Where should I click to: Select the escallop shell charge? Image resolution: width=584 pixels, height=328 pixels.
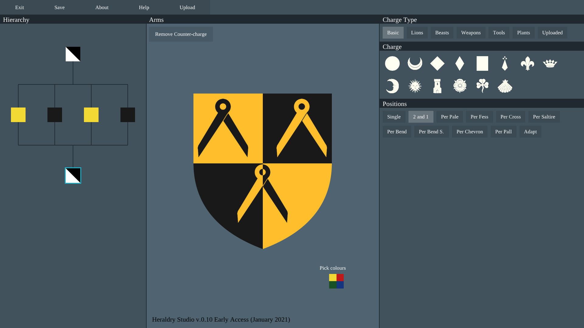(505, 86)
